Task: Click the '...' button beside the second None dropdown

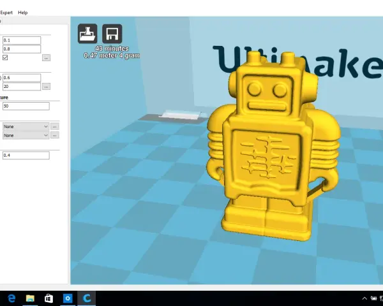Action: tap(54, 135)
